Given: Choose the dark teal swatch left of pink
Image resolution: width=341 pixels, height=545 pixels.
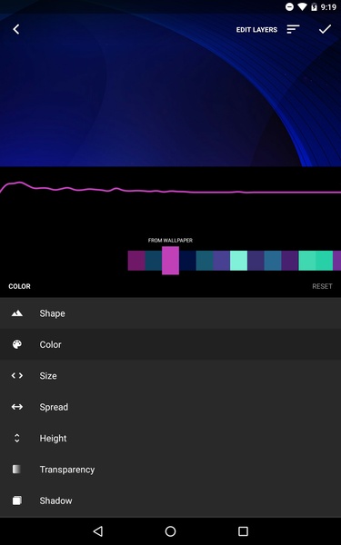Looking at the screenshot, I should pos(154,261).
